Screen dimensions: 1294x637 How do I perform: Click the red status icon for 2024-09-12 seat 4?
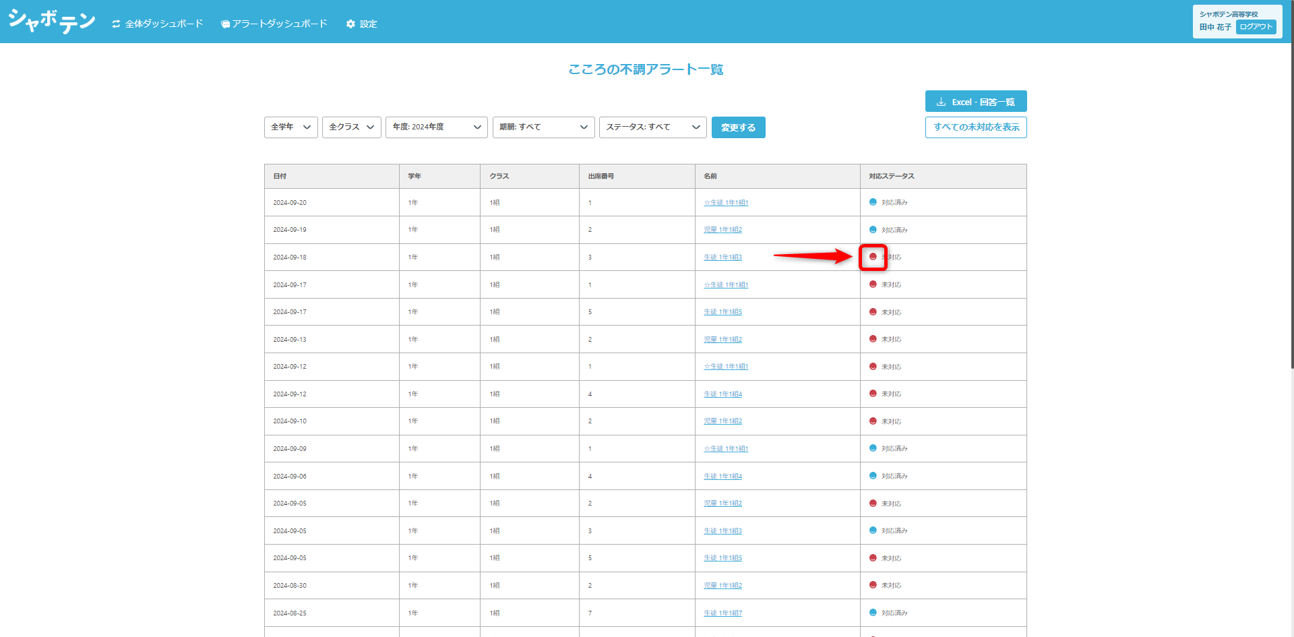click(873, 394)
